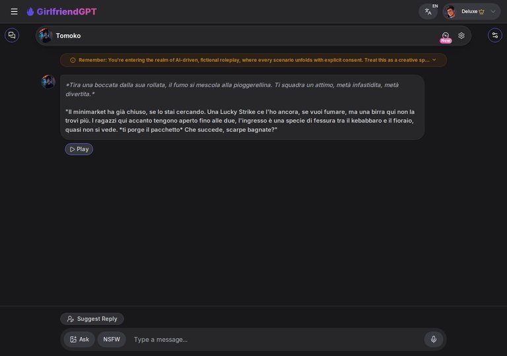Toggle the NSFW mode
Viewport: 507px width, 356px height.
[112, 340]
